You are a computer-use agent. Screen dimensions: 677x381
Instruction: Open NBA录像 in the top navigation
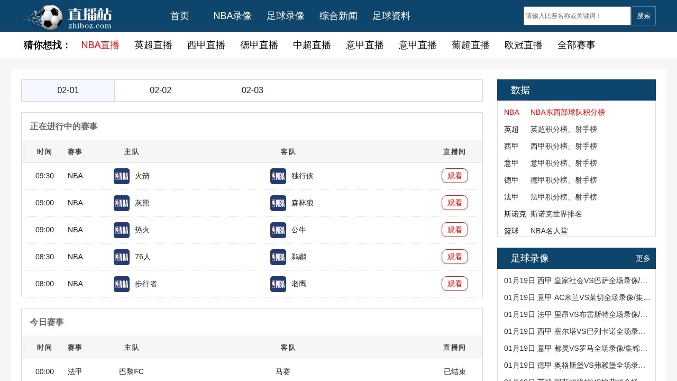[x=232, y=16]
